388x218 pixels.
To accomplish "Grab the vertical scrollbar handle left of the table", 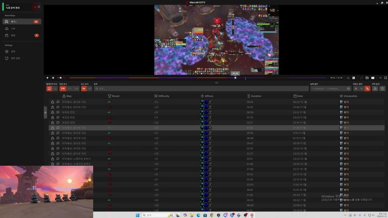I will point(45,113).
